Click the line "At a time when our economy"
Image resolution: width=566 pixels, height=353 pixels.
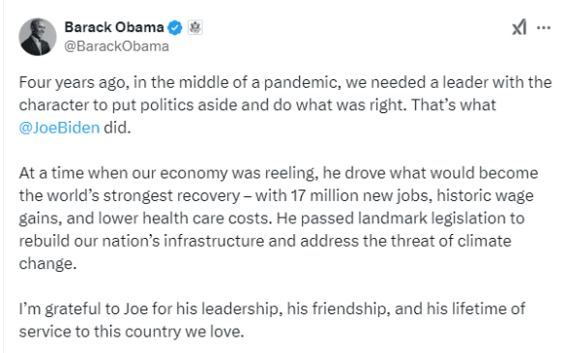(x=279, y=173)
